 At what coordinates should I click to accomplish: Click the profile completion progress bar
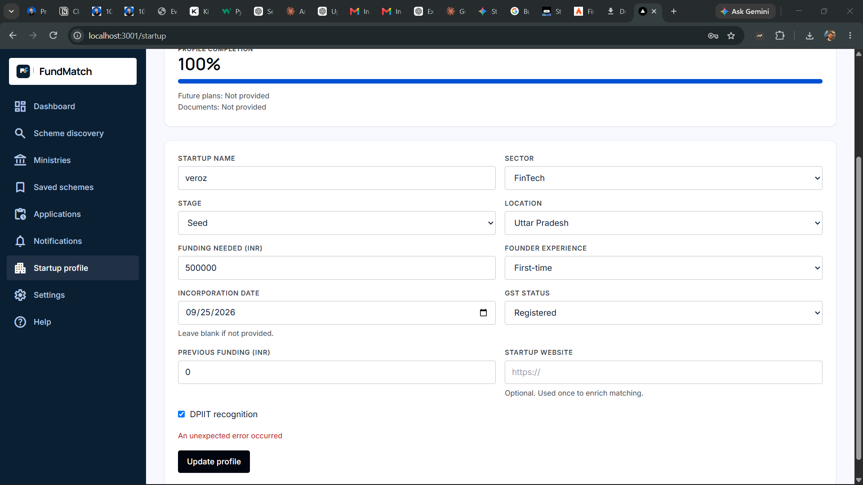click(500, 81)
